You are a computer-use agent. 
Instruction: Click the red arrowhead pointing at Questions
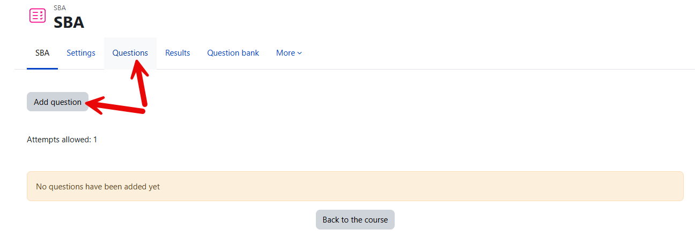[137, 66]
